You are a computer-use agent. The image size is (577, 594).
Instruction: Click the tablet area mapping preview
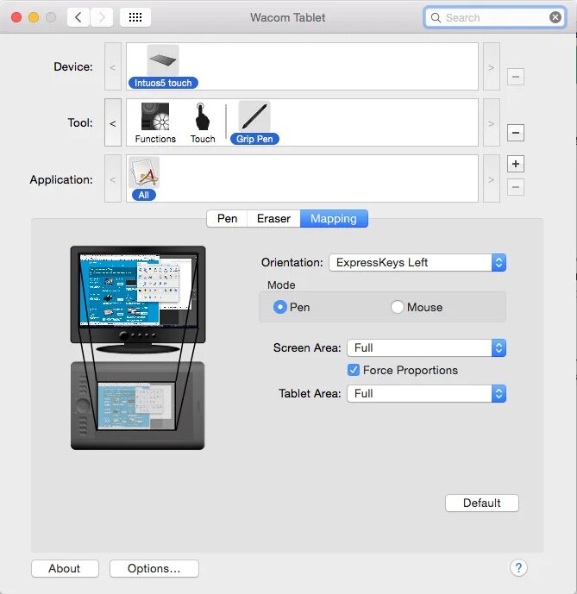click(136, 406)
